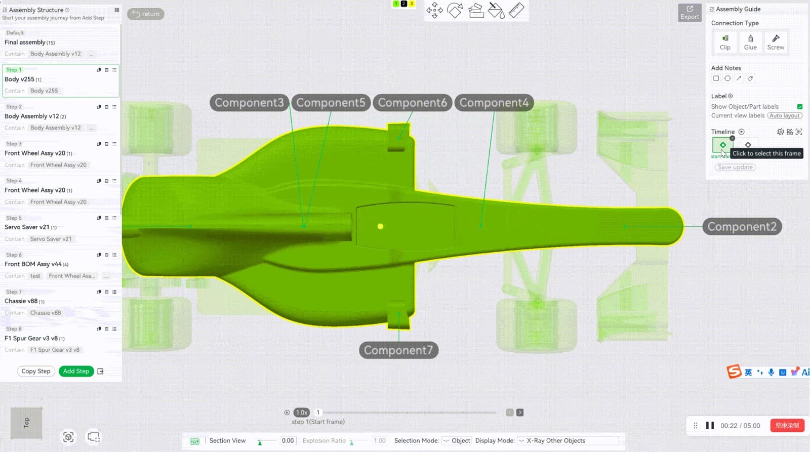Choose the Screw connection type

(x=776, y=43)
